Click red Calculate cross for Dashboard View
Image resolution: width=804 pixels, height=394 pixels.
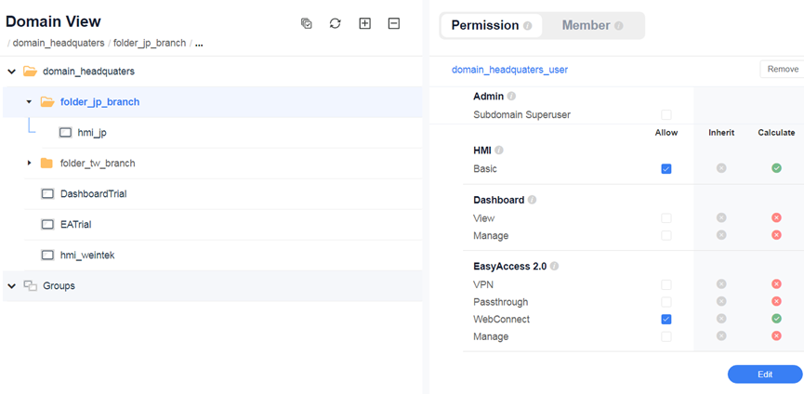click(776, 217)
